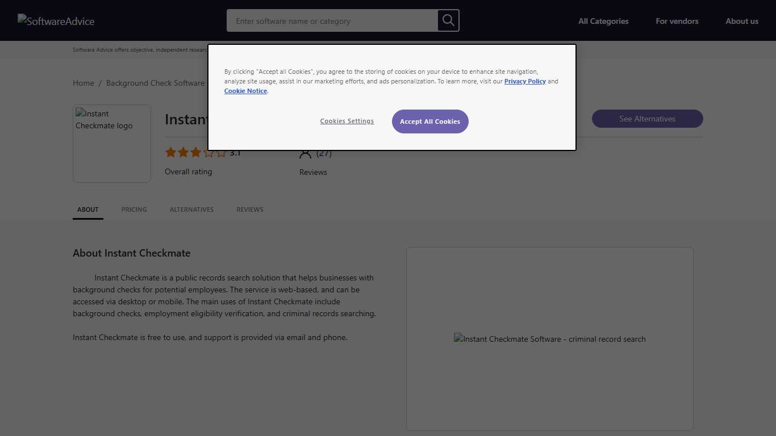
Task: Click the first star in the rating
Action: click(x=170, y=152)
